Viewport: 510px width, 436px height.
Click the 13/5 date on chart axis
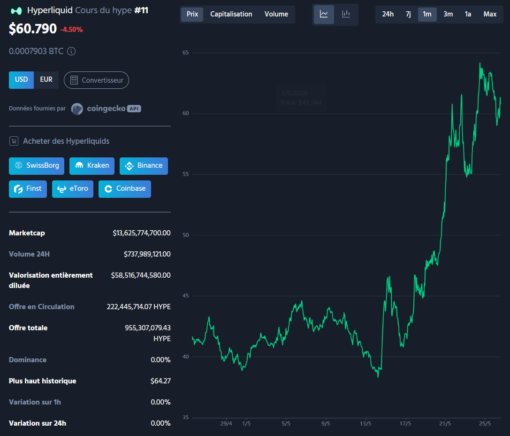365,424
